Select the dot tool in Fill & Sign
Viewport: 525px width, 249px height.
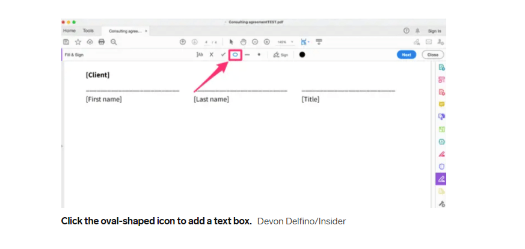click(259, 54)
